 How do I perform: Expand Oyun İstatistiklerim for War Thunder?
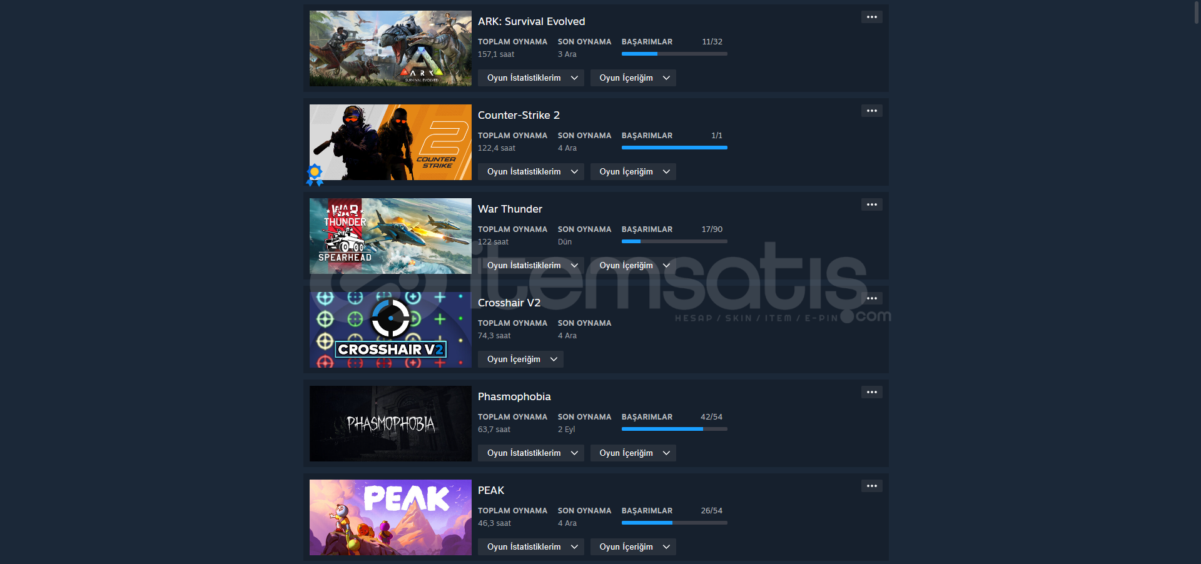click(530, 265)
